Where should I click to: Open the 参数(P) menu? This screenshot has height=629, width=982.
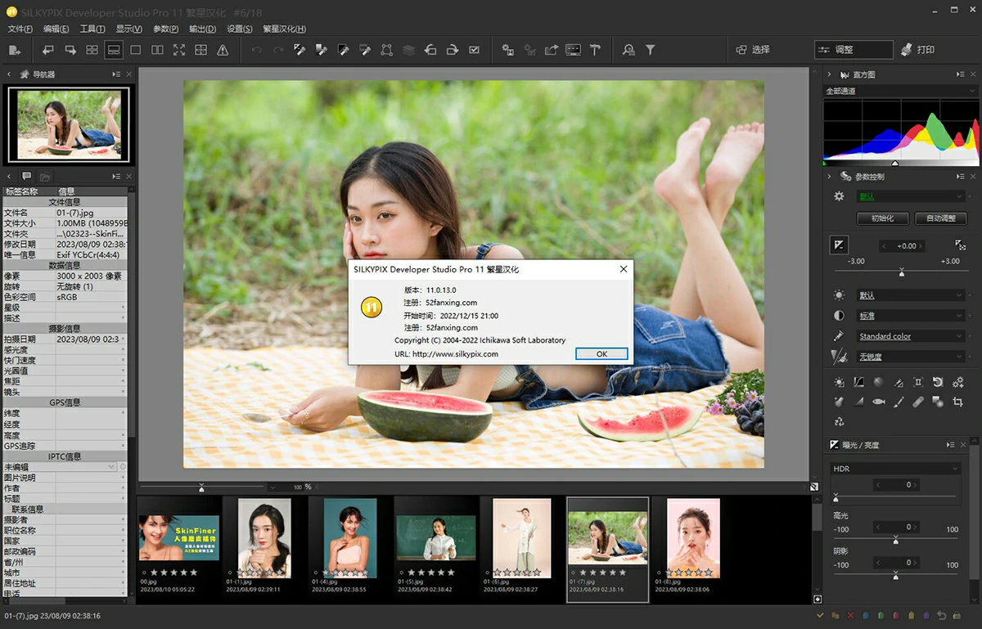pyautogui.click(x=165, y=29)
